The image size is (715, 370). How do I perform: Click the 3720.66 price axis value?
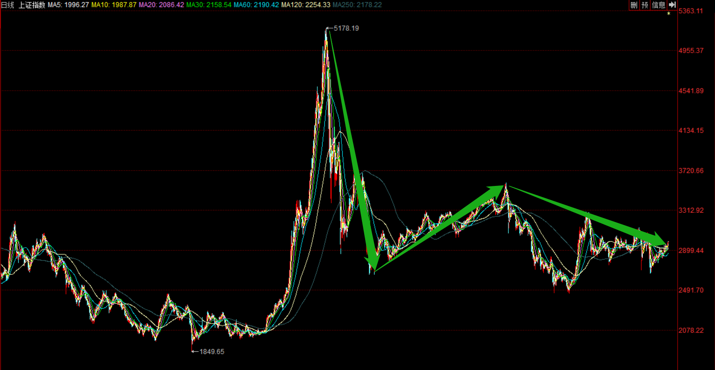pos(691,171)
